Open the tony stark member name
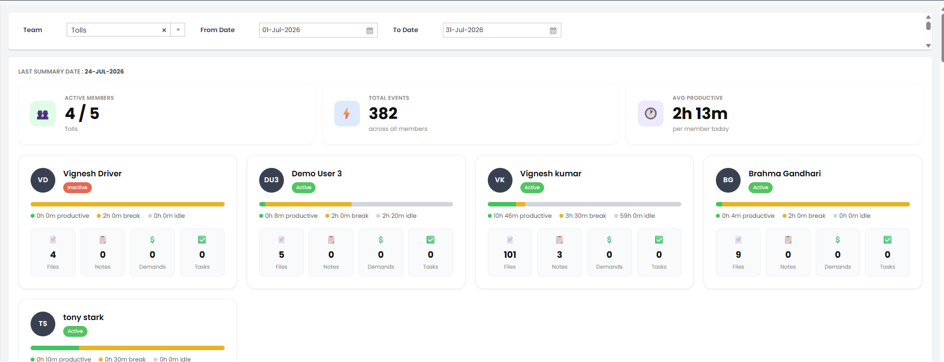 tap(83, 318)
